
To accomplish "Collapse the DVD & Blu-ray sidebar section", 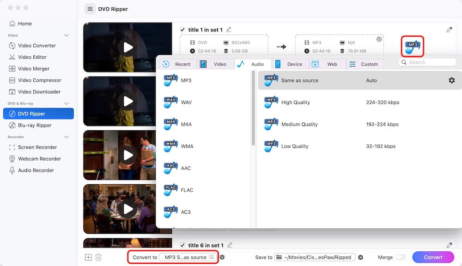I will (x=66, y=103).
